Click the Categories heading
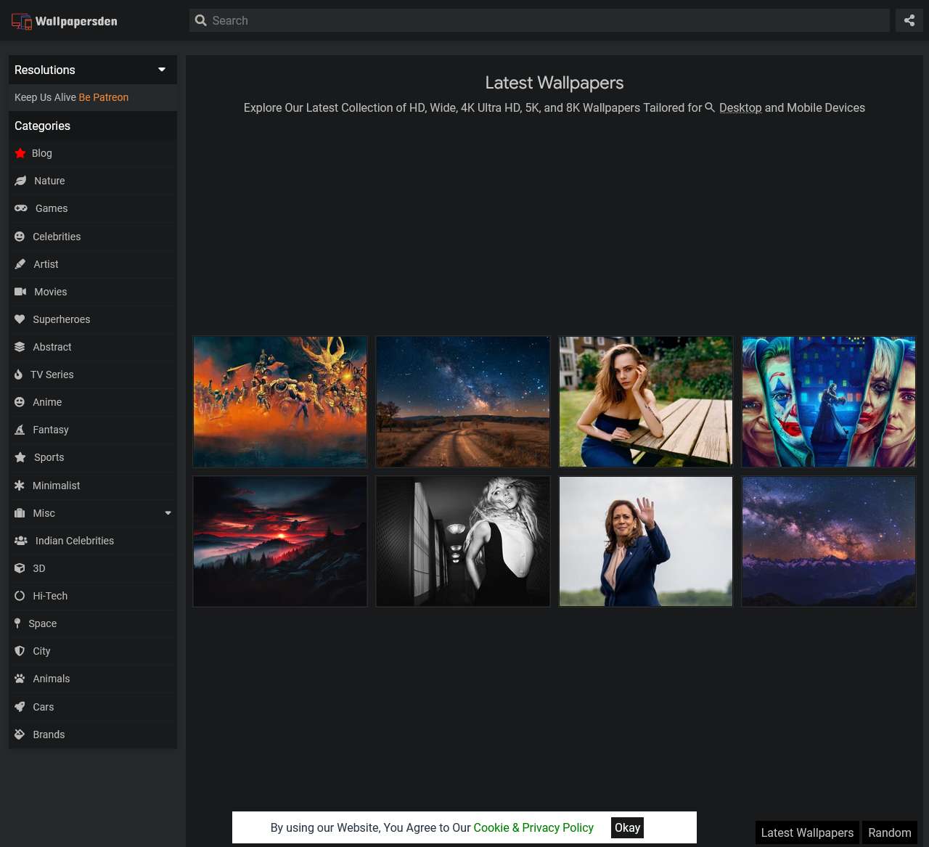Image resolution: width=929 pixels, height=847 pixels. point(42,126)
